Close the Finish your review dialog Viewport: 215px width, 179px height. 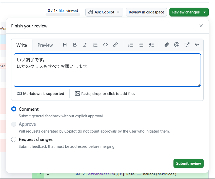tap(201, 26)
